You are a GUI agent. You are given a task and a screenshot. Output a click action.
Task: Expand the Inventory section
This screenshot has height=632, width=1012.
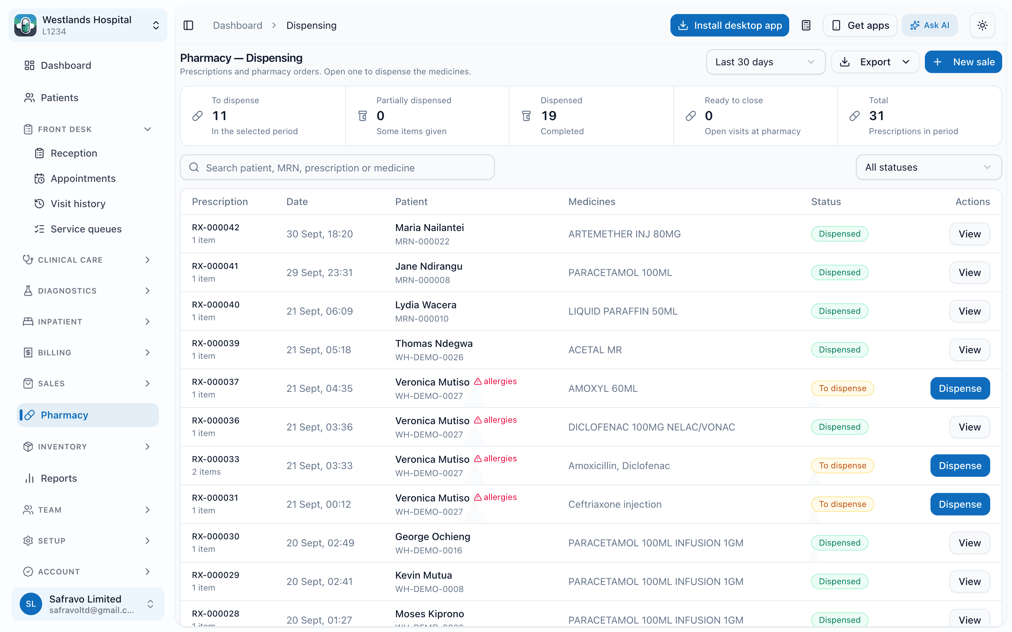tap(88, 446)
